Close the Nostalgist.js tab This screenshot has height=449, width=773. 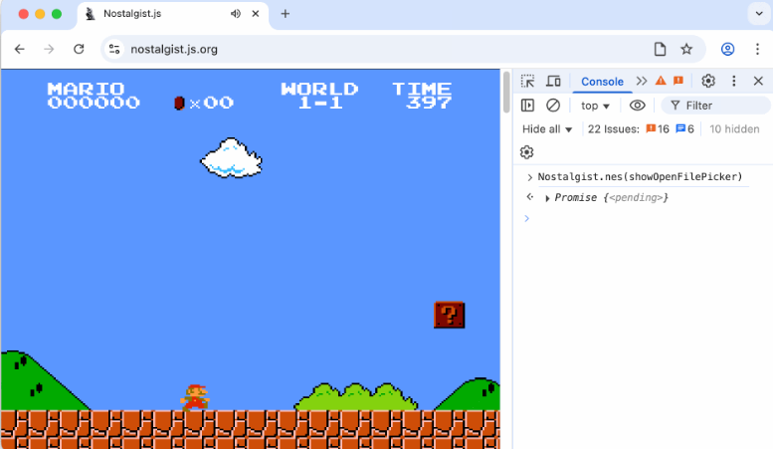[256, 14]
